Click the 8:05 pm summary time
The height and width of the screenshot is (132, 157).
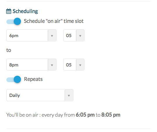111,115
